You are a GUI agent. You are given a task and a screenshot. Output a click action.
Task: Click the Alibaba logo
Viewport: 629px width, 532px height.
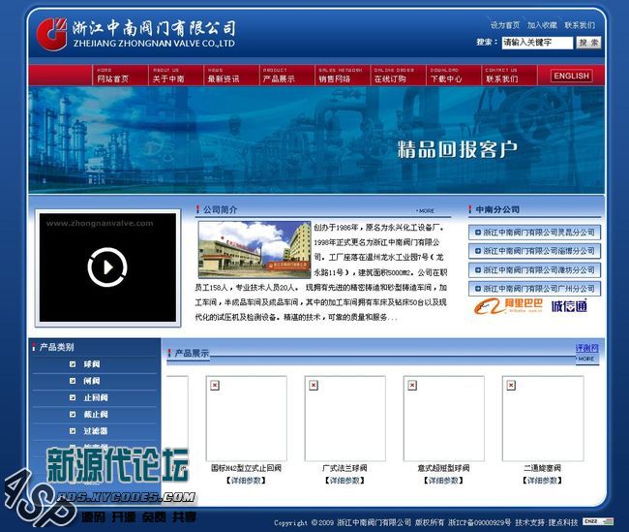click(508, 306)
